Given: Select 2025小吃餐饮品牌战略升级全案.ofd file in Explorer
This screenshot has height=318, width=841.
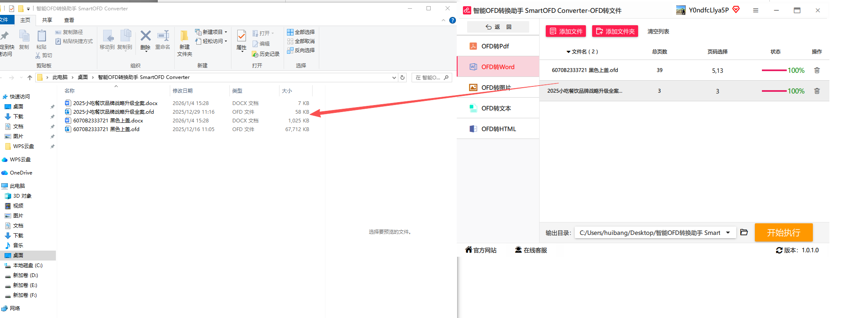Looking at the screenshot, I should click(113, 112).
